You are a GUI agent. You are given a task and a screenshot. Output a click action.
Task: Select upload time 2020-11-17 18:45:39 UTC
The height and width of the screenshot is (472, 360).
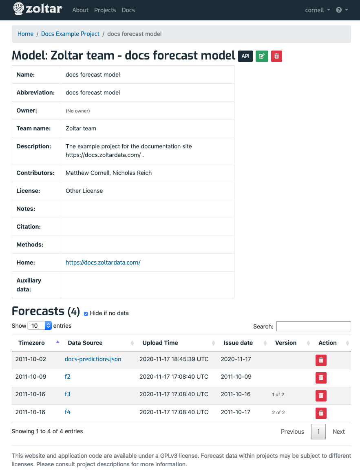point(174,359)
